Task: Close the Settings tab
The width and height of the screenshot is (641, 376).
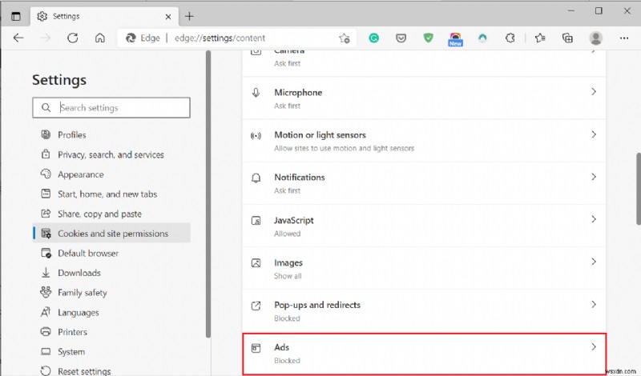Action: [x=168, y=17]
